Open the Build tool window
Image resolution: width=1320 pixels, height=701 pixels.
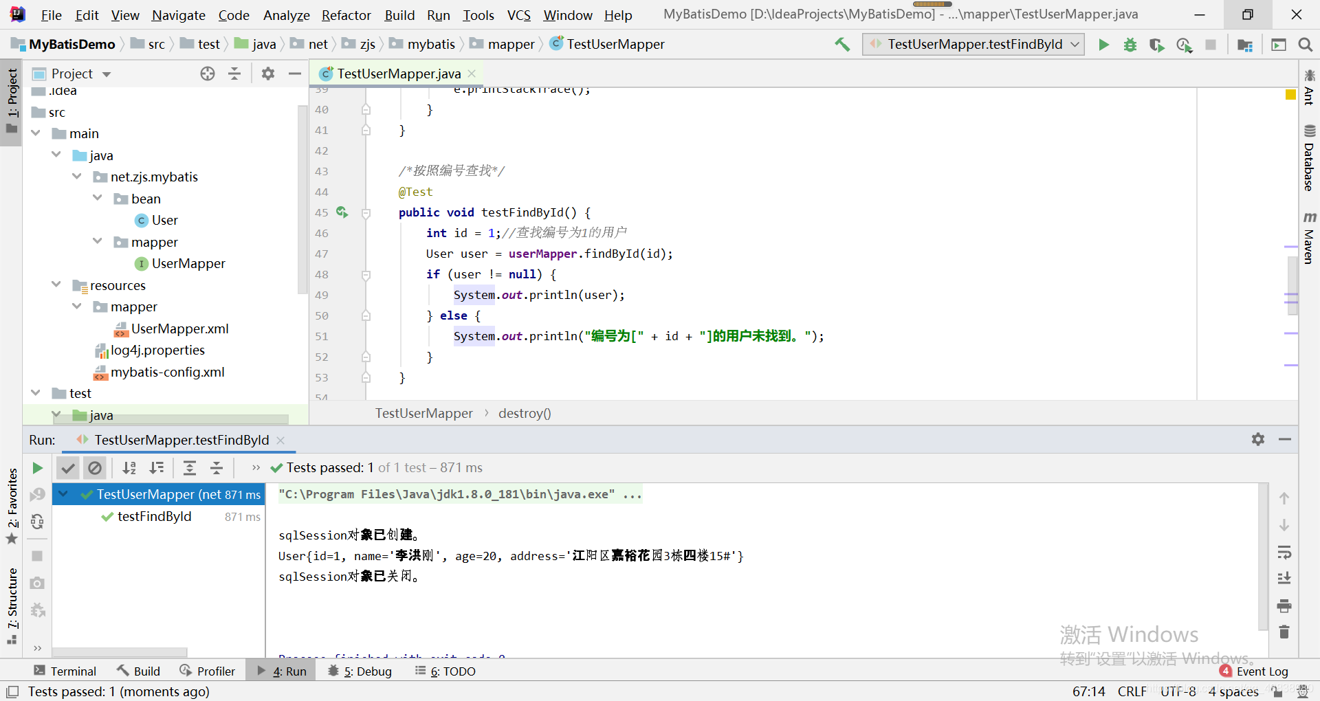[x=138, y=671]
